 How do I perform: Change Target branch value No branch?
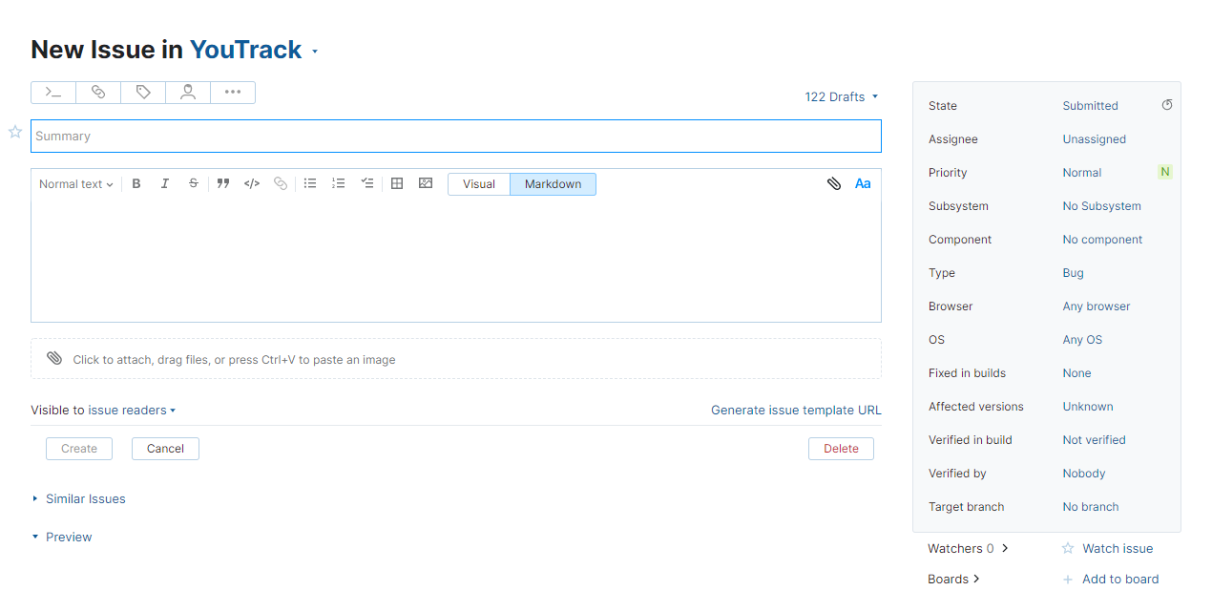(1091, 507)
